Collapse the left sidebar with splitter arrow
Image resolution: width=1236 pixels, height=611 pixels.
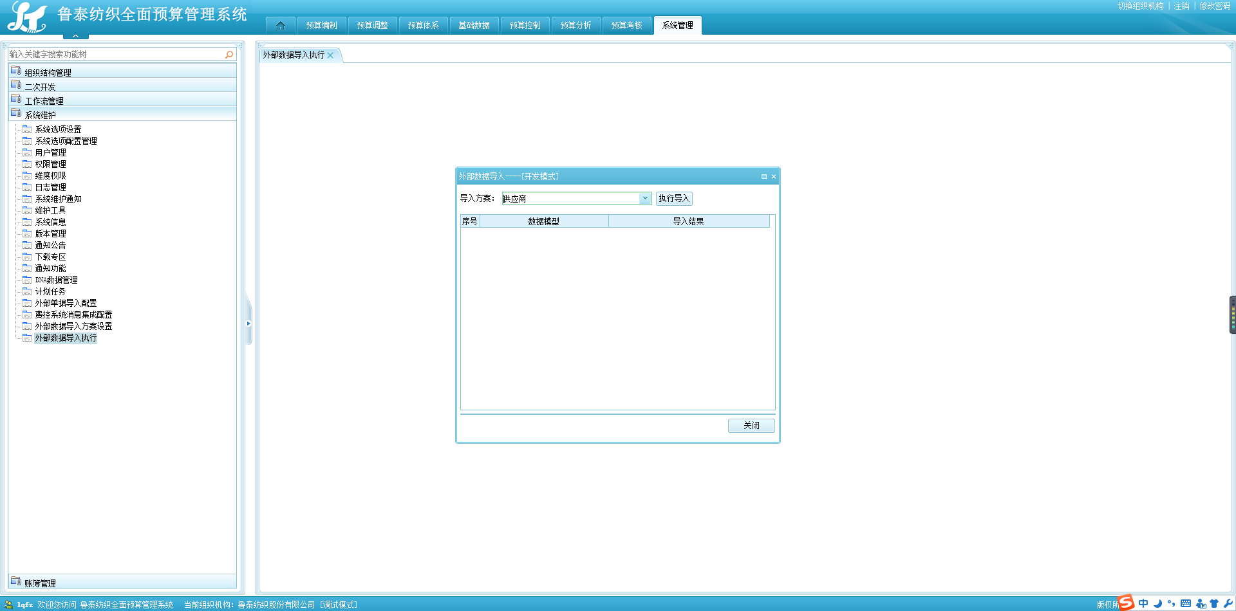[x=248, y=324]
